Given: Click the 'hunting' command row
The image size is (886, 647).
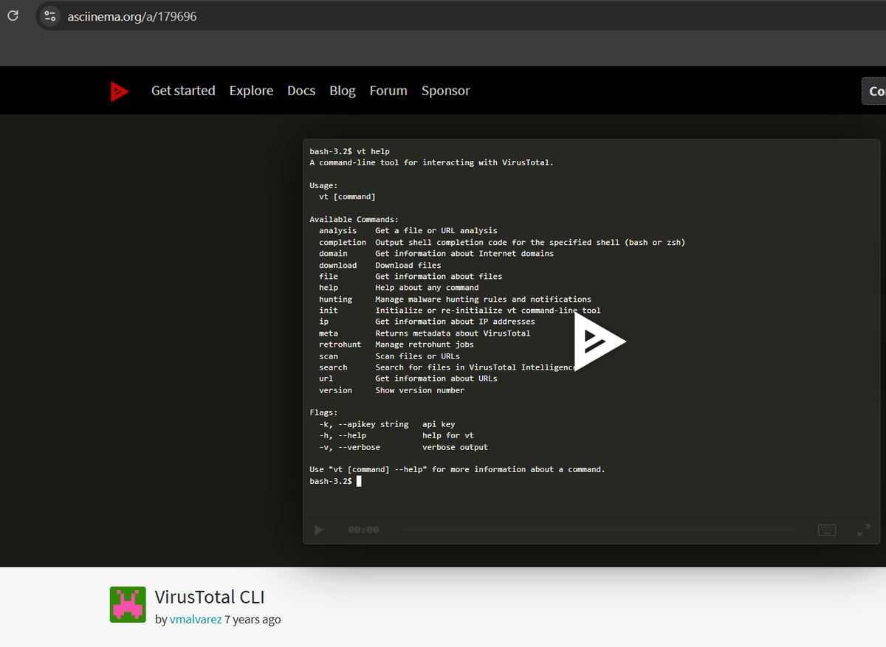Looking at the screenshot, I should click(455, 300).
